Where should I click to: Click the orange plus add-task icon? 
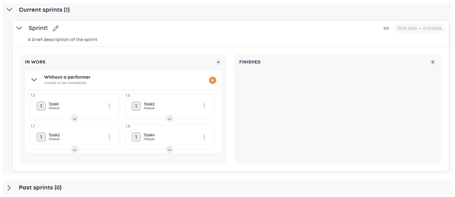click(x=212, y=81)
